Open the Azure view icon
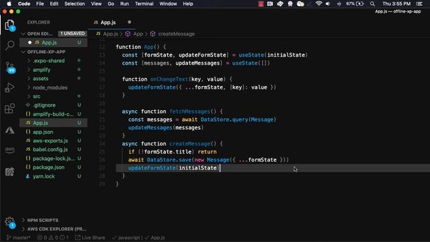Viewport: 430px width, 242px height. tap(9, 130)
